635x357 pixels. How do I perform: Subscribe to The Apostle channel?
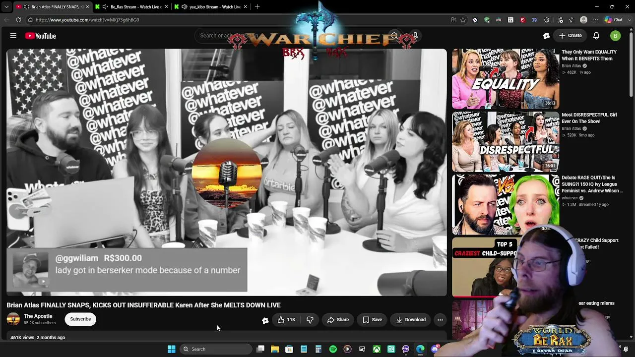(80, 319)
